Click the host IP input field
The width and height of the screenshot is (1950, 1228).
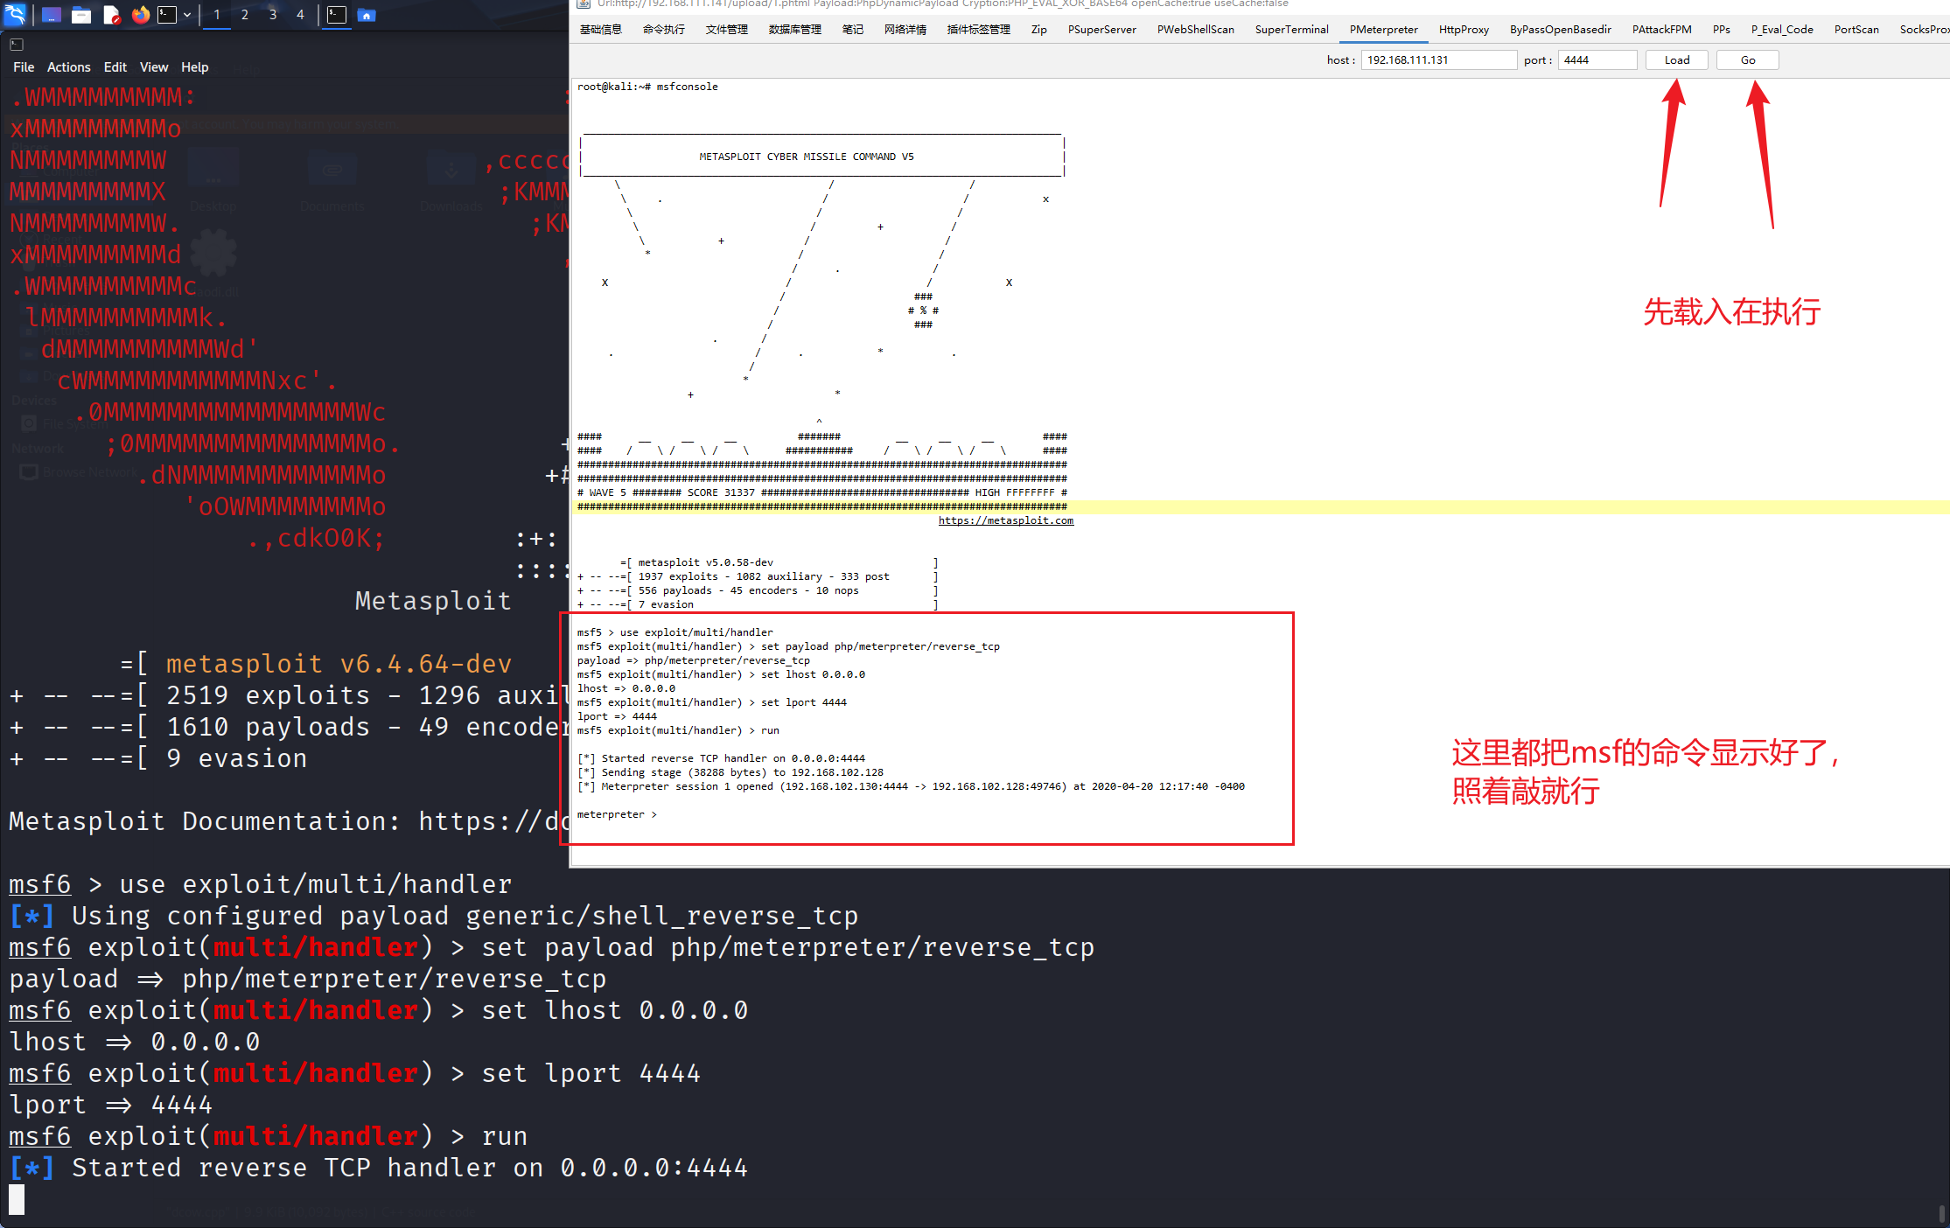click(x=1437, y=60)
